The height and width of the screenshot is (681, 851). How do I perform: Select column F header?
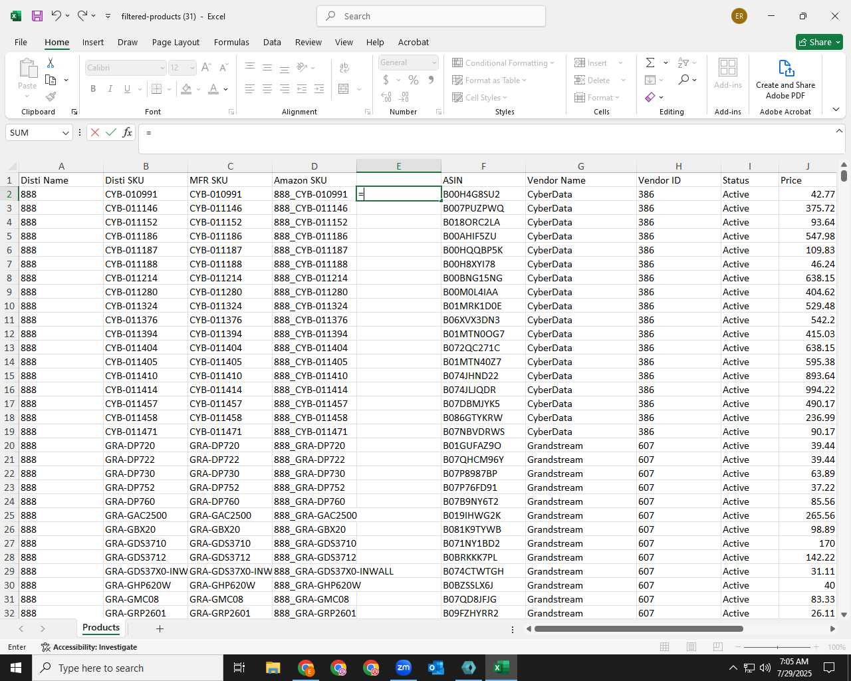483,166
